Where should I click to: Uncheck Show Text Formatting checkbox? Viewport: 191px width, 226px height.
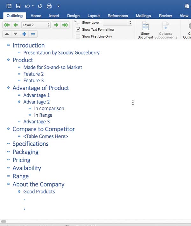78,29
